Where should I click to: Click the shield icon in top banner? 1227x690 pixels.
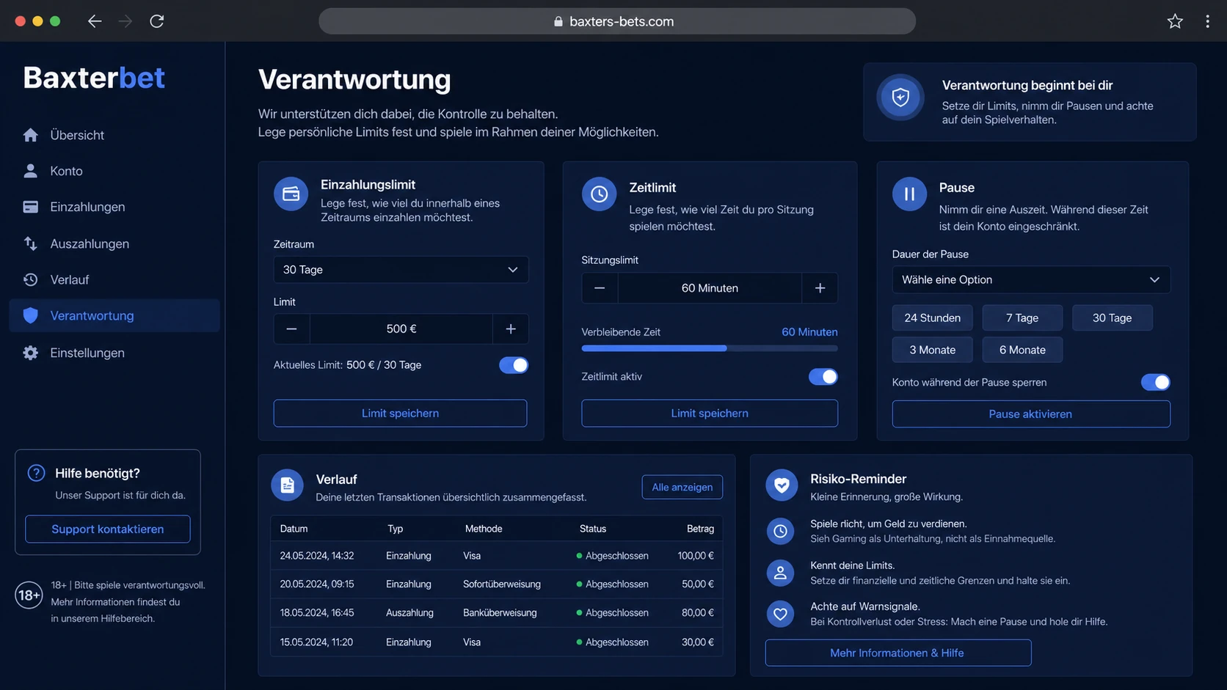[x=900, y=98]
